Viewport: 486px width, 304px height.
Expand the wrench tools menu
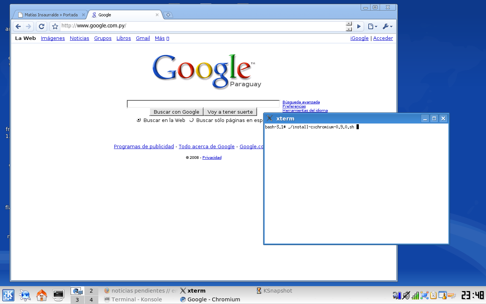pyautogui.click(x=387, y=27)
